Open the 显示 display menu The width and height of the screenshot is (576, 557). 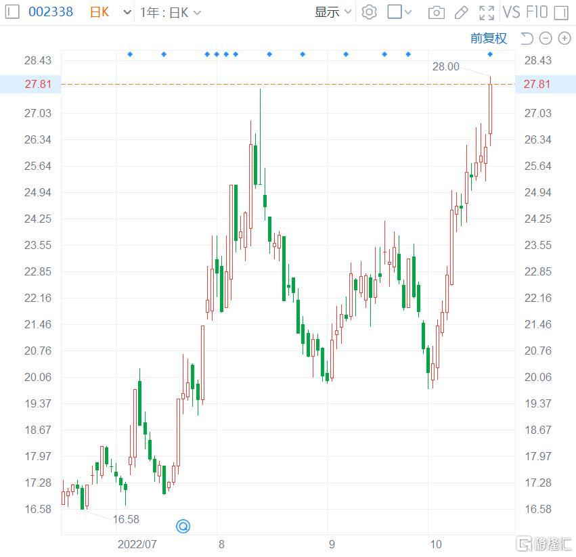click(x=333, y=12)
